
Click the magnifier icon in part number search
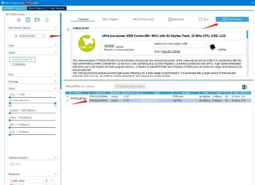click(16, 36)
